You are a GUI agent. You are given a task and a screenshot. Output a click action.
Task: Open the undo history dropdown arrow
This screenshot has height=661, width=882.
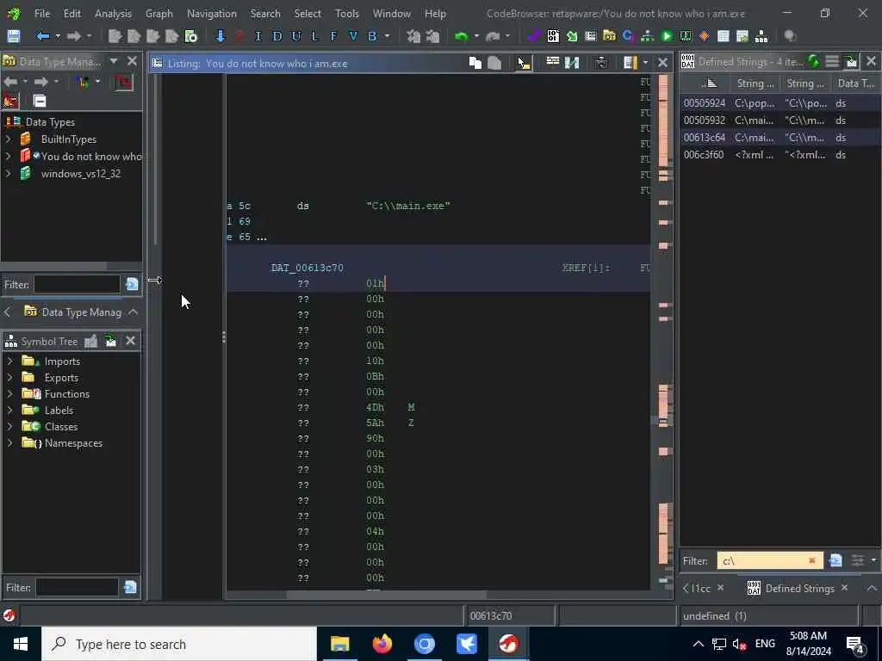coord(476,36)
